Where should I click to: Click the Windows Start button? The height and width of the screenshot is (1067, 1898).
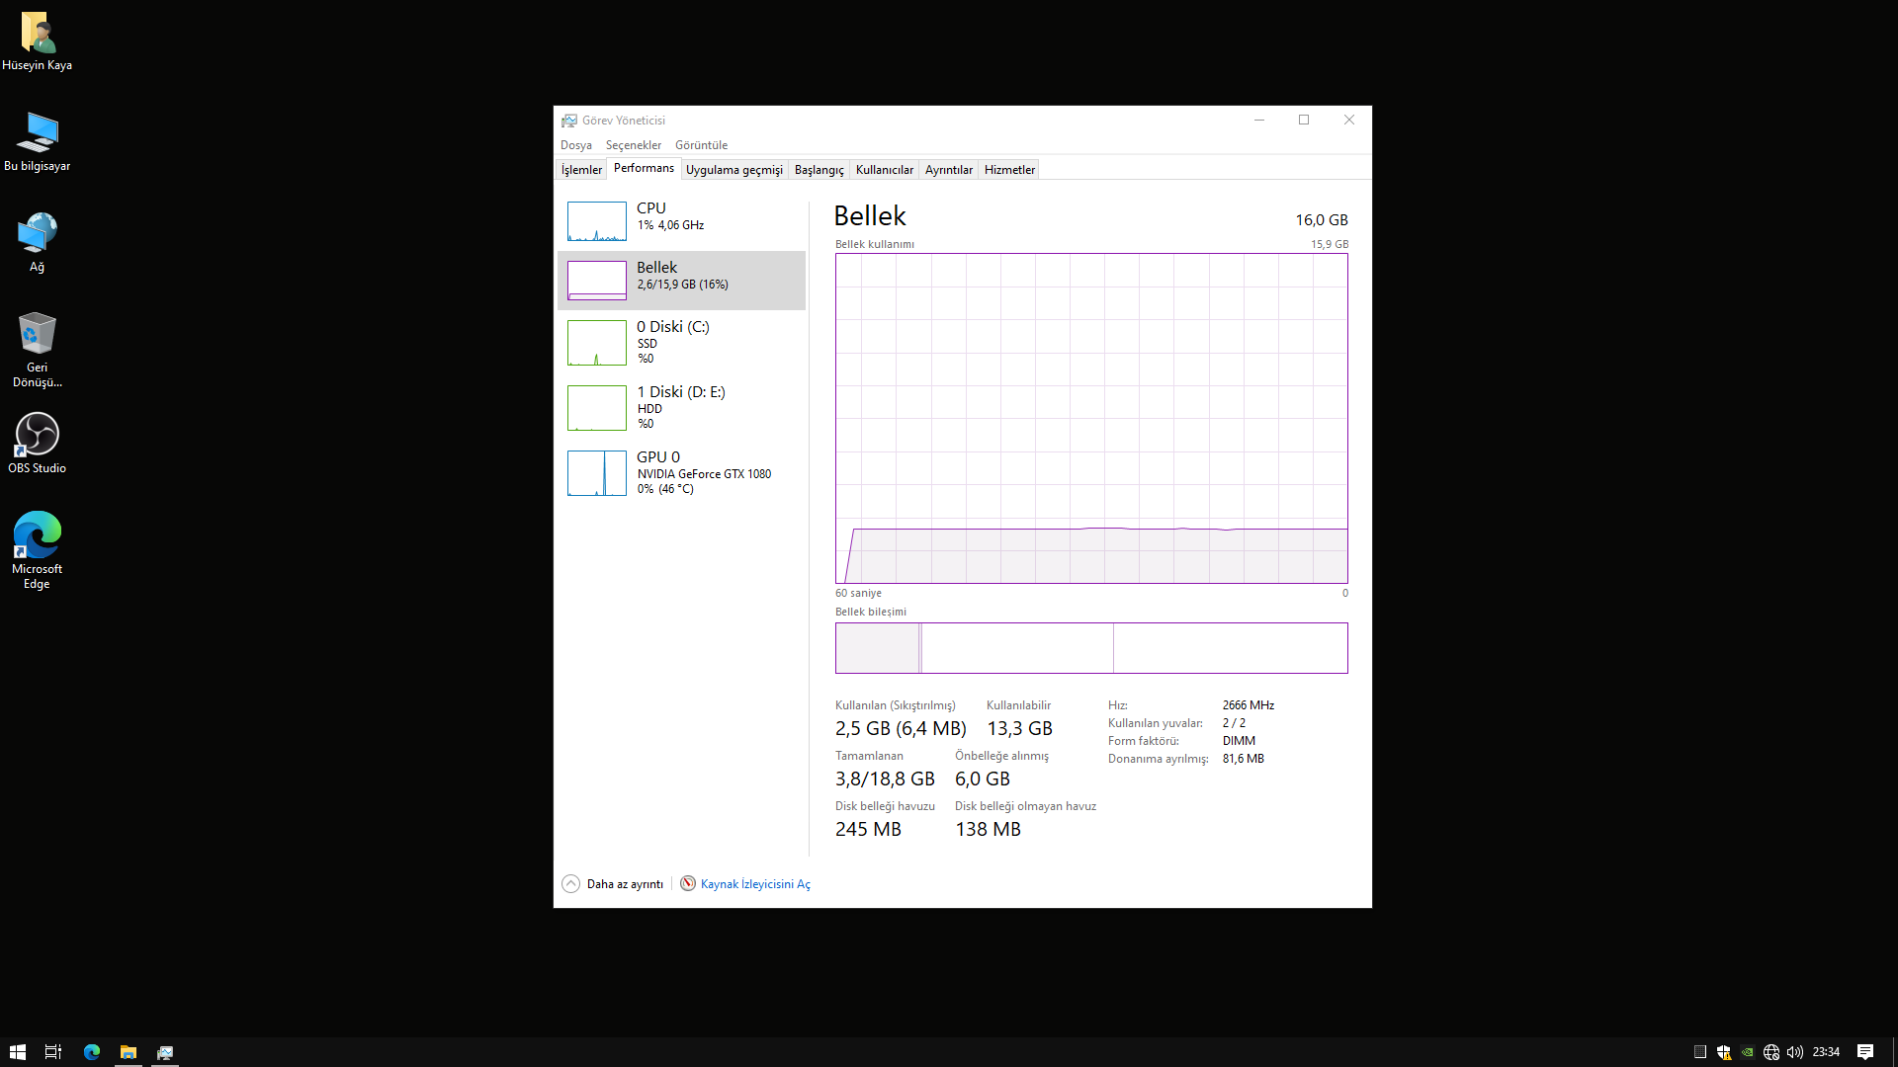point(17,1052)
